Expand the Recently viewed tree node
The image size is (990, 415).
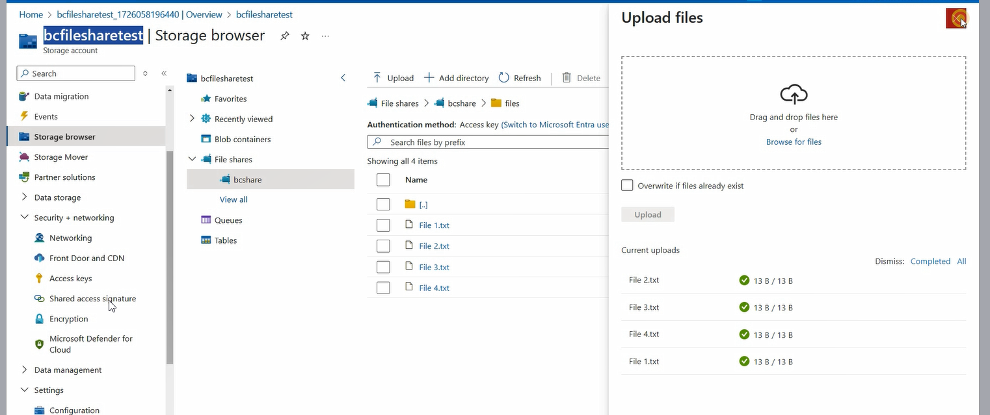coord(192,119)
